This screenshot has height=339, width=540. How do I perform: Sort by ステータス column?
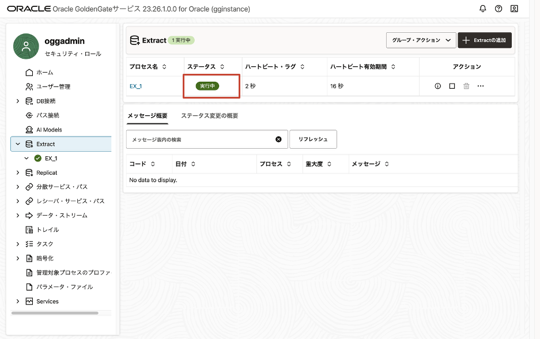tap(222, 67)
